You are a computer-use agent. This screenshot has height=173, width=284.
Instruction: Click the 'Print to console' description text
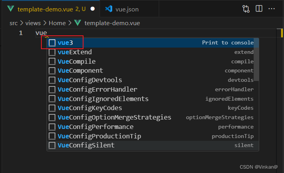pyautogui.click(x=228, y=43)
